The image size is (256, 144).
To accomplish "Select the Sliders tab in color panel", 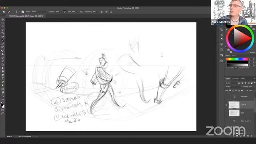I will [228, 56].
